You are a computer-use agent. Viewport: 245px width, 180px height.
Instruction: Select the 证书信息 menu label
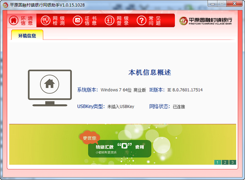91,21
